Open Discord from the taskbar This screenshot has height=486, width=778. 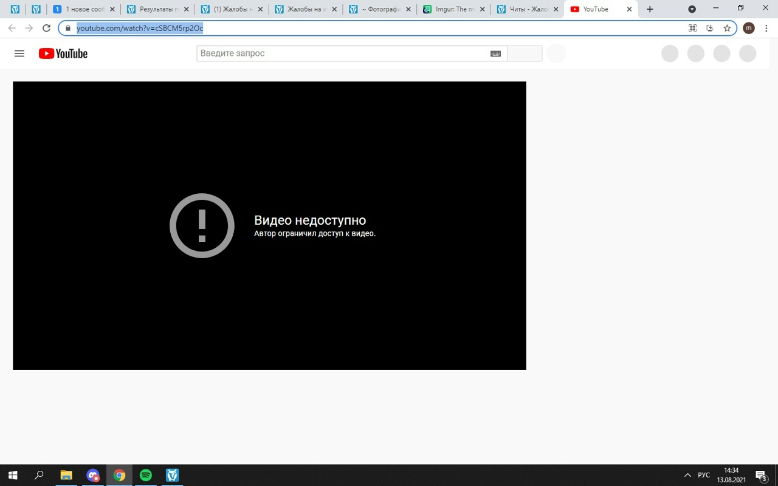92,475
